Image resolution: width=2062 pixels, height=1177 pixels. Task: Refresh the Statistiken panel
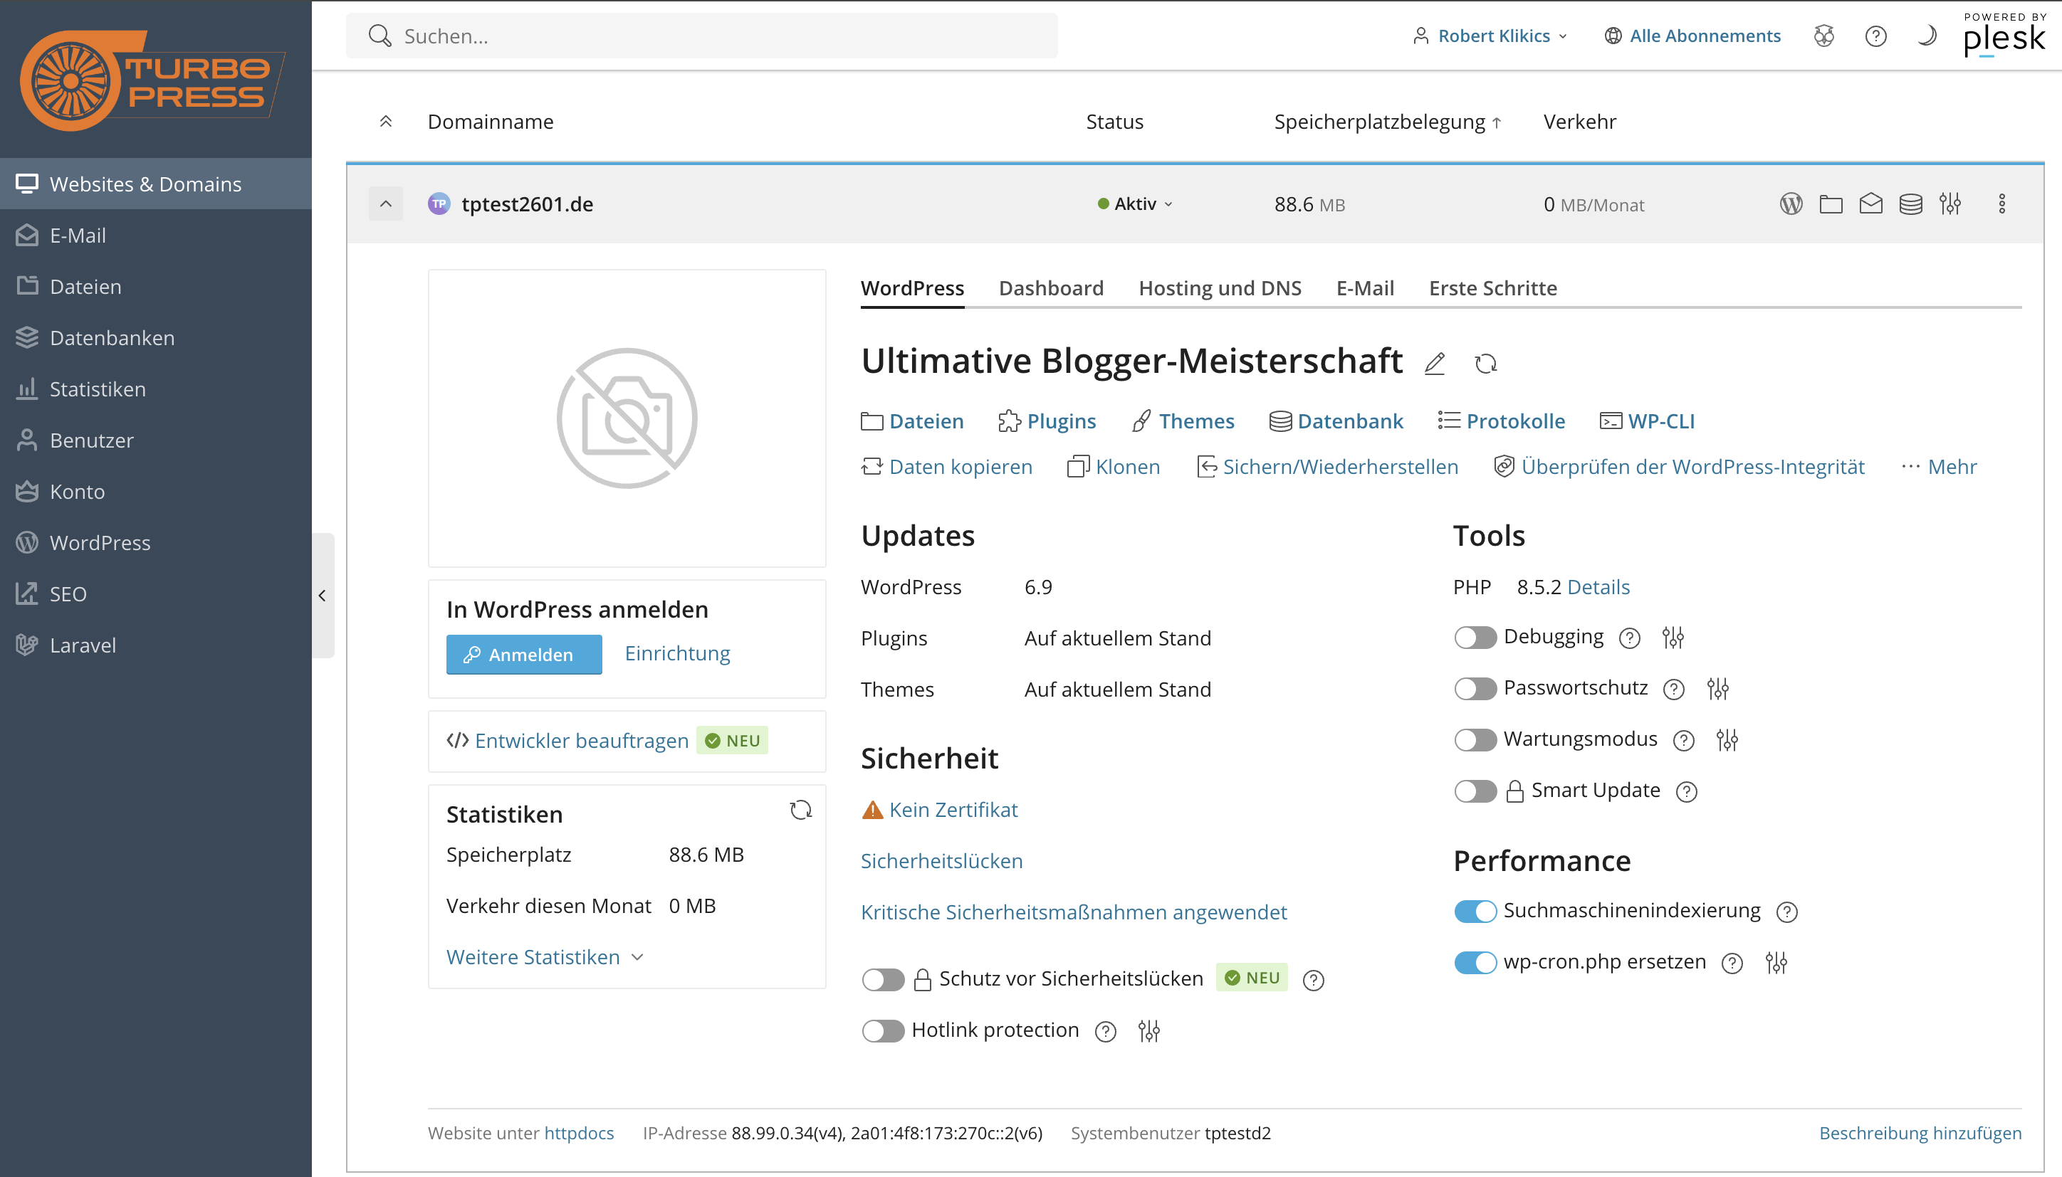800,811
